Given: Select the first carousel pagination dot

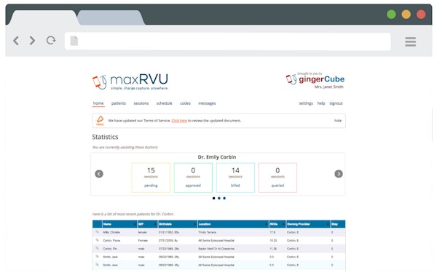Looking at the screenshot, I should click(213, 198).
